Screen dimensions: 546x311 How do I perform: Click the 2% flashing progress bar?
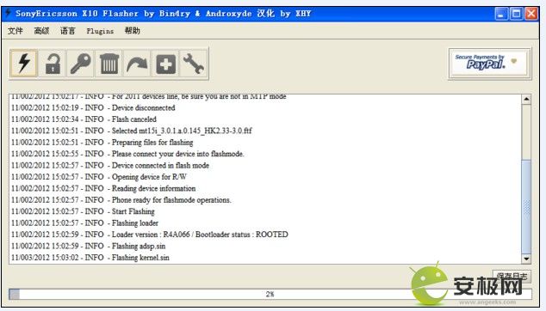(x=270, y=294)
